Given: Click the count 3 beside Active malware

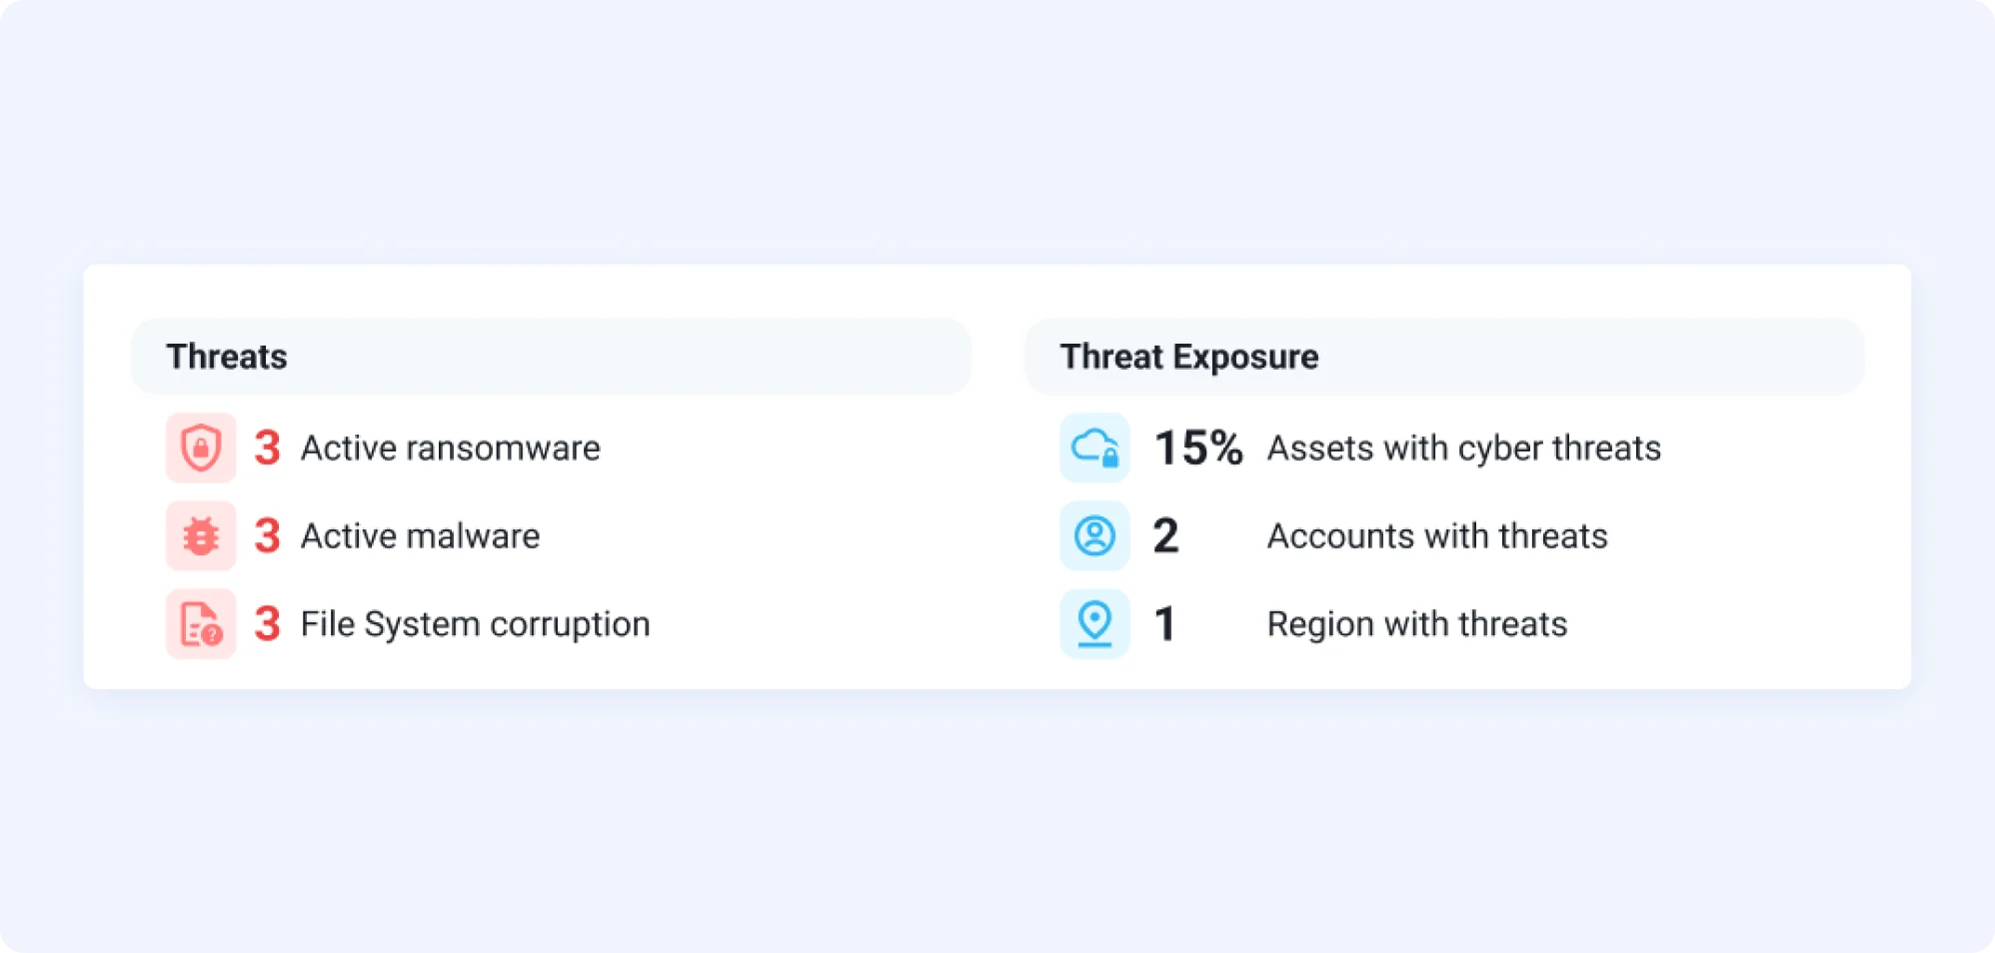Looking at the screenshot, I should (267, 535).
